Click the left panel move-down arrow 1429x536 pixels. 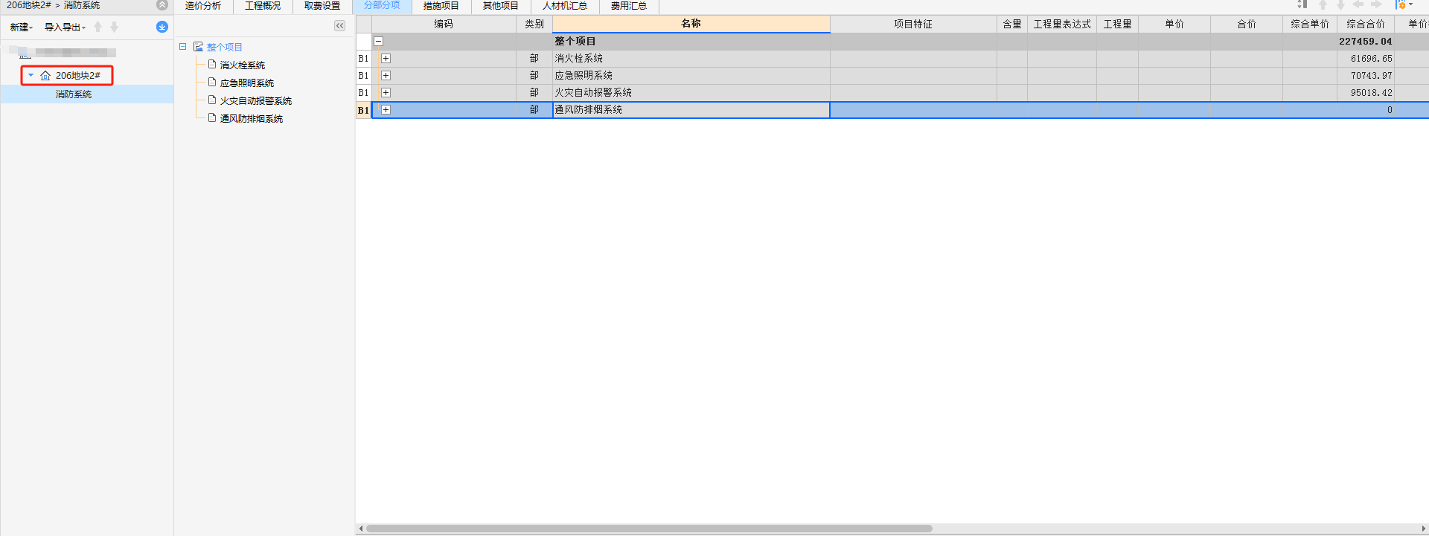(x=114, y=27)
